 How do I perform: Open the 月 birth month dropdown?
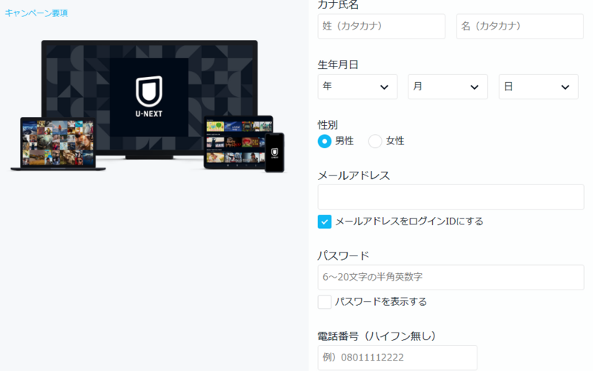[448, 87]
